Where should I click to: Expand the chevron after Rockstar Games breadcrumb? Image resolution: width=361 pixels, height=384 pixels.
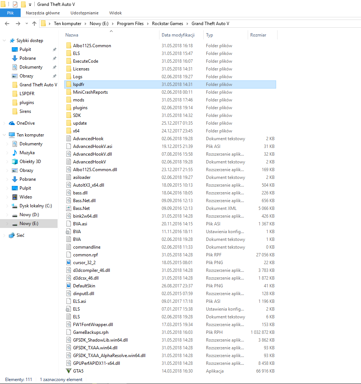[187, 24]
